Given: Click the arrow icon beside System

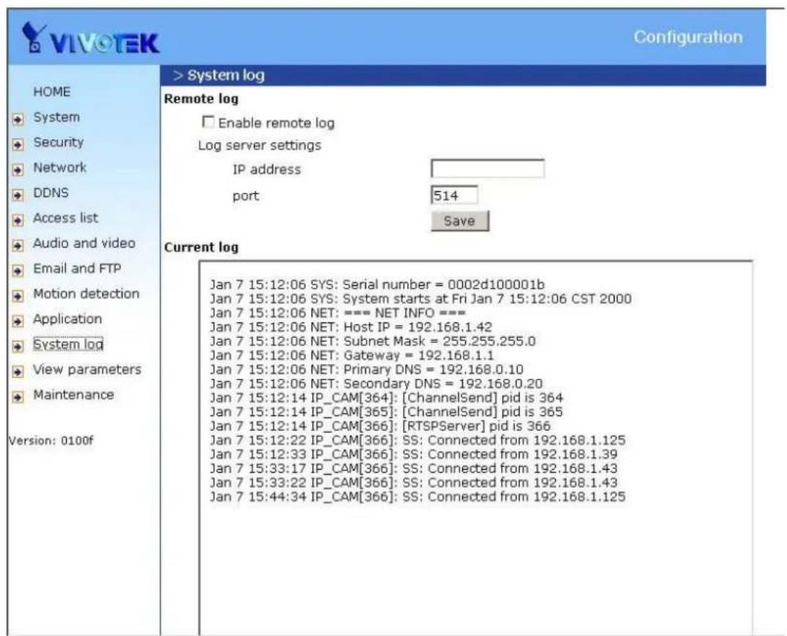Looking at the screenshot, I should [18, 119].
